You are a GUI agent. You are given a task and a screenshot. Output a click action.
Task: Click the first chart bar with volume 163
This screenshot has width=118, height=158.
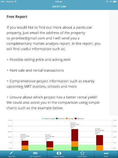click(x=25, y=146)
